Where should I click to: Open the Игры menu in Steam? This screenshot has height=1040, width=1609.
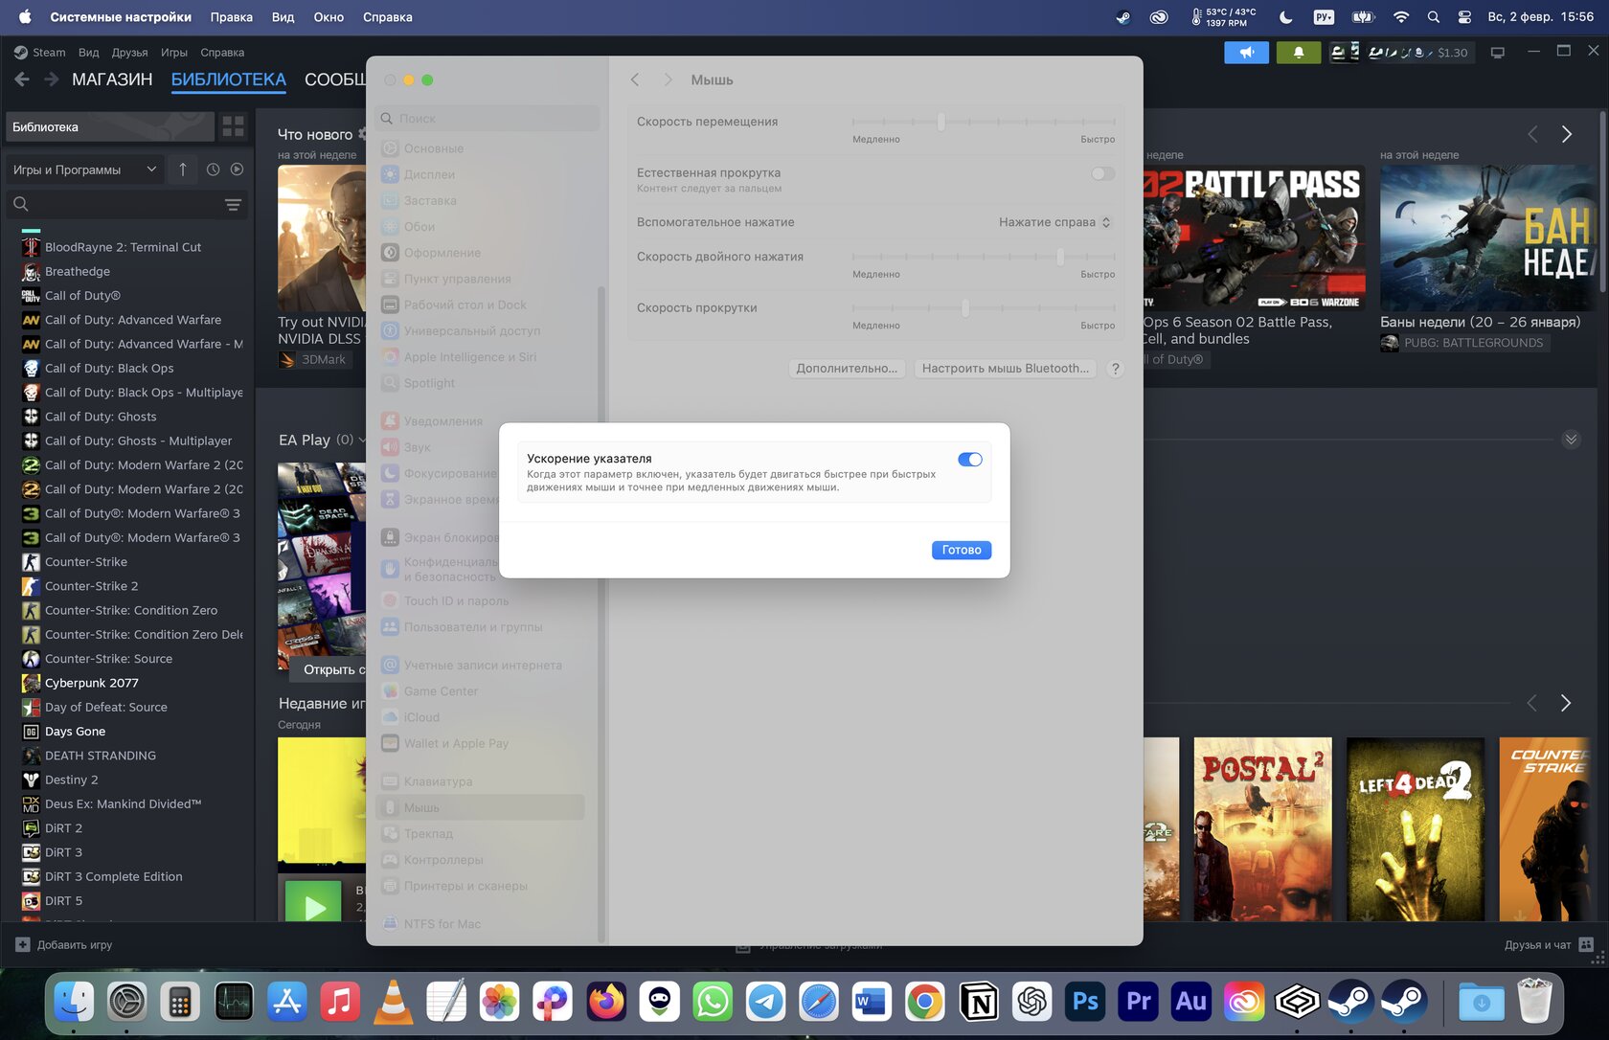tap(173, 53)
